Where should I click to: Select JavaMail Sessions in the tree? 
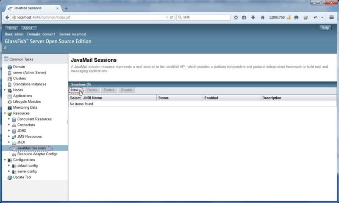pyautogui.click(x=31, y=148)
